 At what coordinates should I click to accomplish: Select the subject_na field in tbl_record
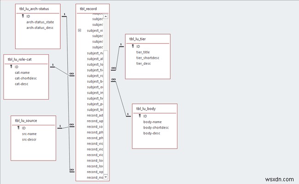(95, 53)
